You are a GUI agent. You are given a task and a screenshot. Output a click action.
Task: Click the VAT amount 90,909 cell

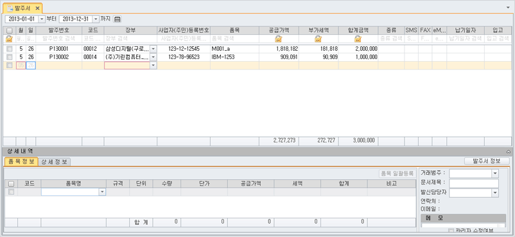(x=319, y=57)
